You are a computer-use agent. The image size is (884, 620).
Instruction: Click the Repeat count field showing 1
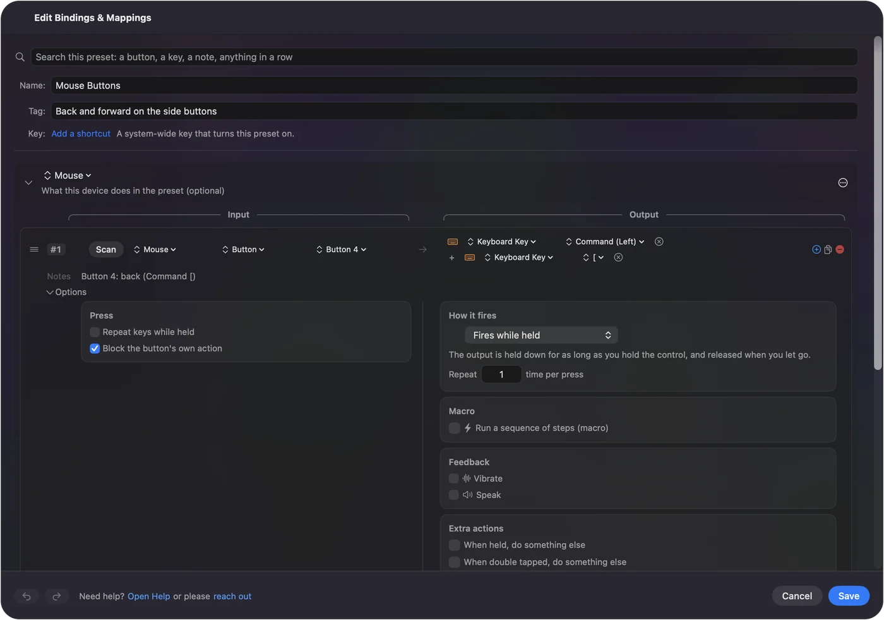pyautogui.click(x=501, y=374)
